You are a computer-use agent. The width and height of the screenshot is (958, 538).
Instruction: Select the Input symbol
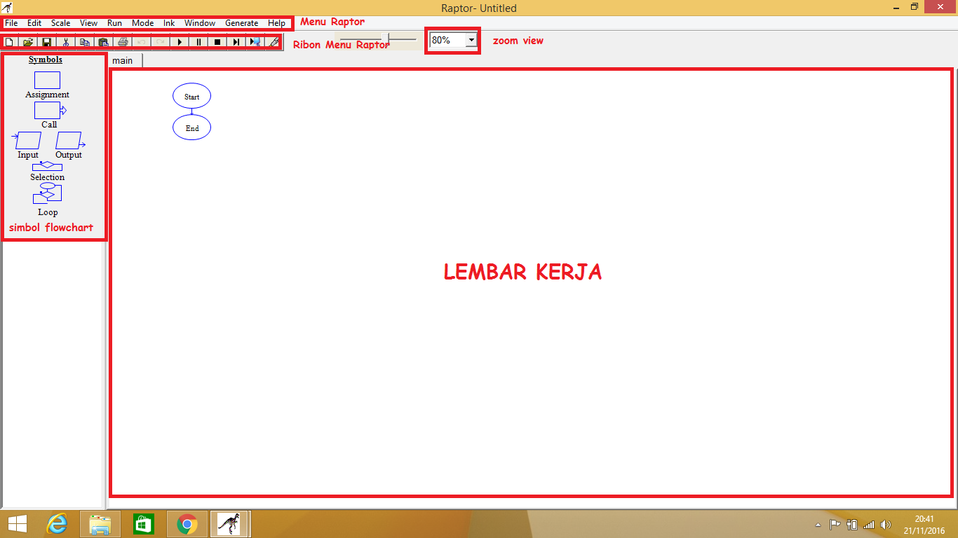pyautogui.click(x=27, y=140)
